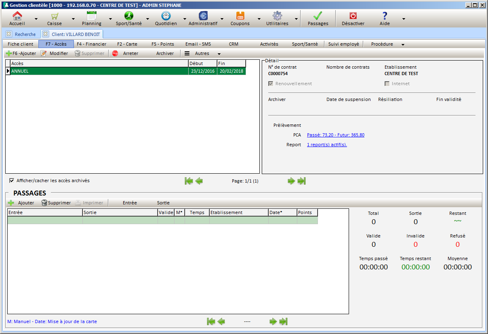This screenshot has height=334, width=488.
Task: Open the PCA Passé/Futur link
Action: (x=335, y=135)
